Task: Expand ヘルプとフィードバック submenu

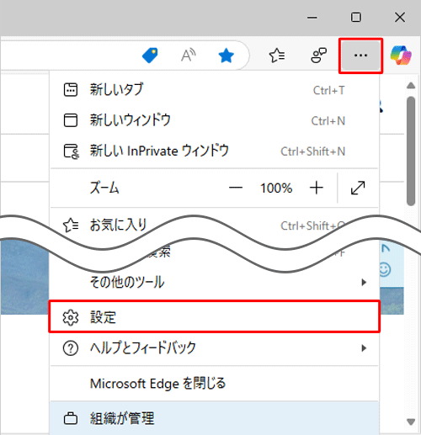Action: click(x=215, y=348)
